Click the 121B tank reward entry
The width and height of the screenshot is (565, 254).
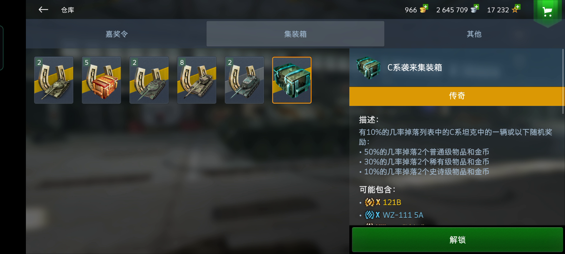tap(383, 202)
